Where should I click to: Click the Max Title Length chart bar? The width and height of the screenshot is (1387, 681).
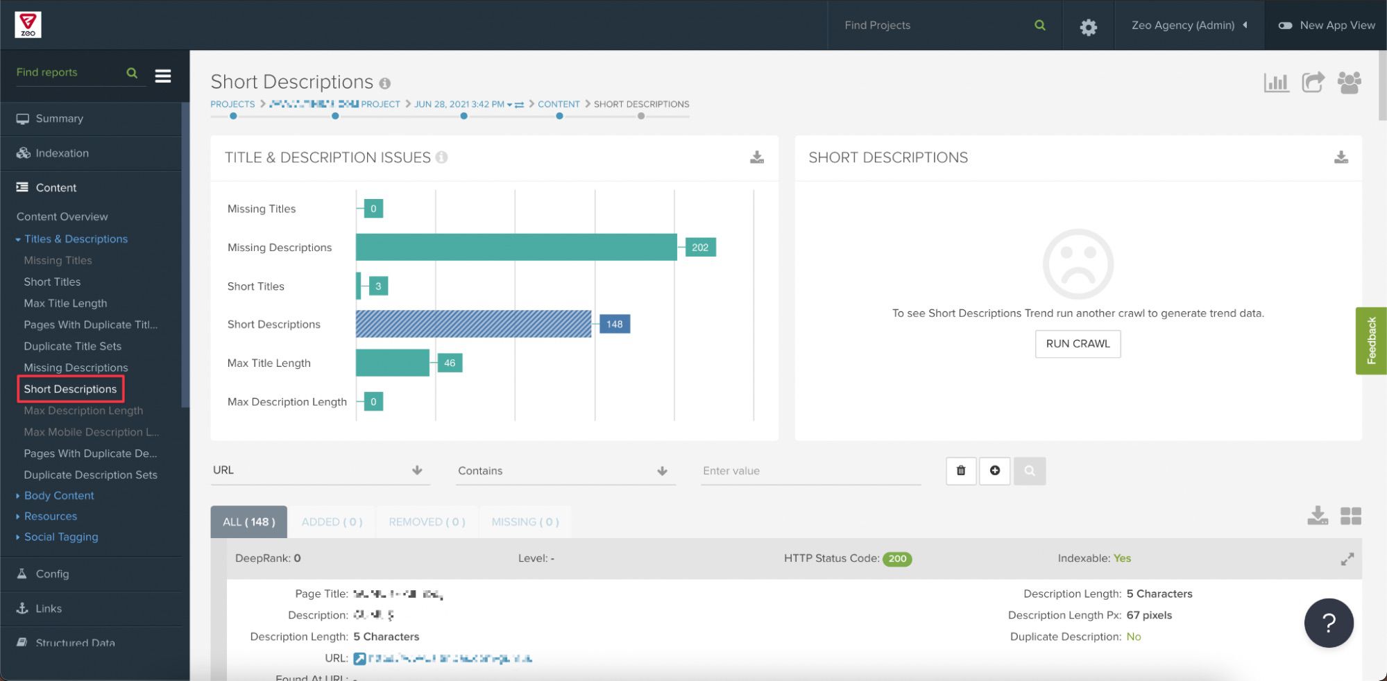(x=393, y=363)
